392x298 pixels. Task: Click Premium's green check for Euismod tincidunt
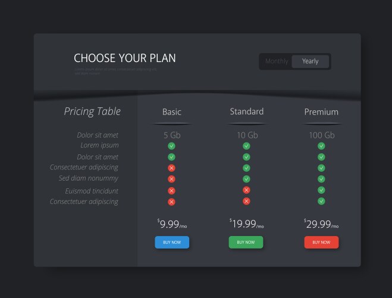click(321, 190)
